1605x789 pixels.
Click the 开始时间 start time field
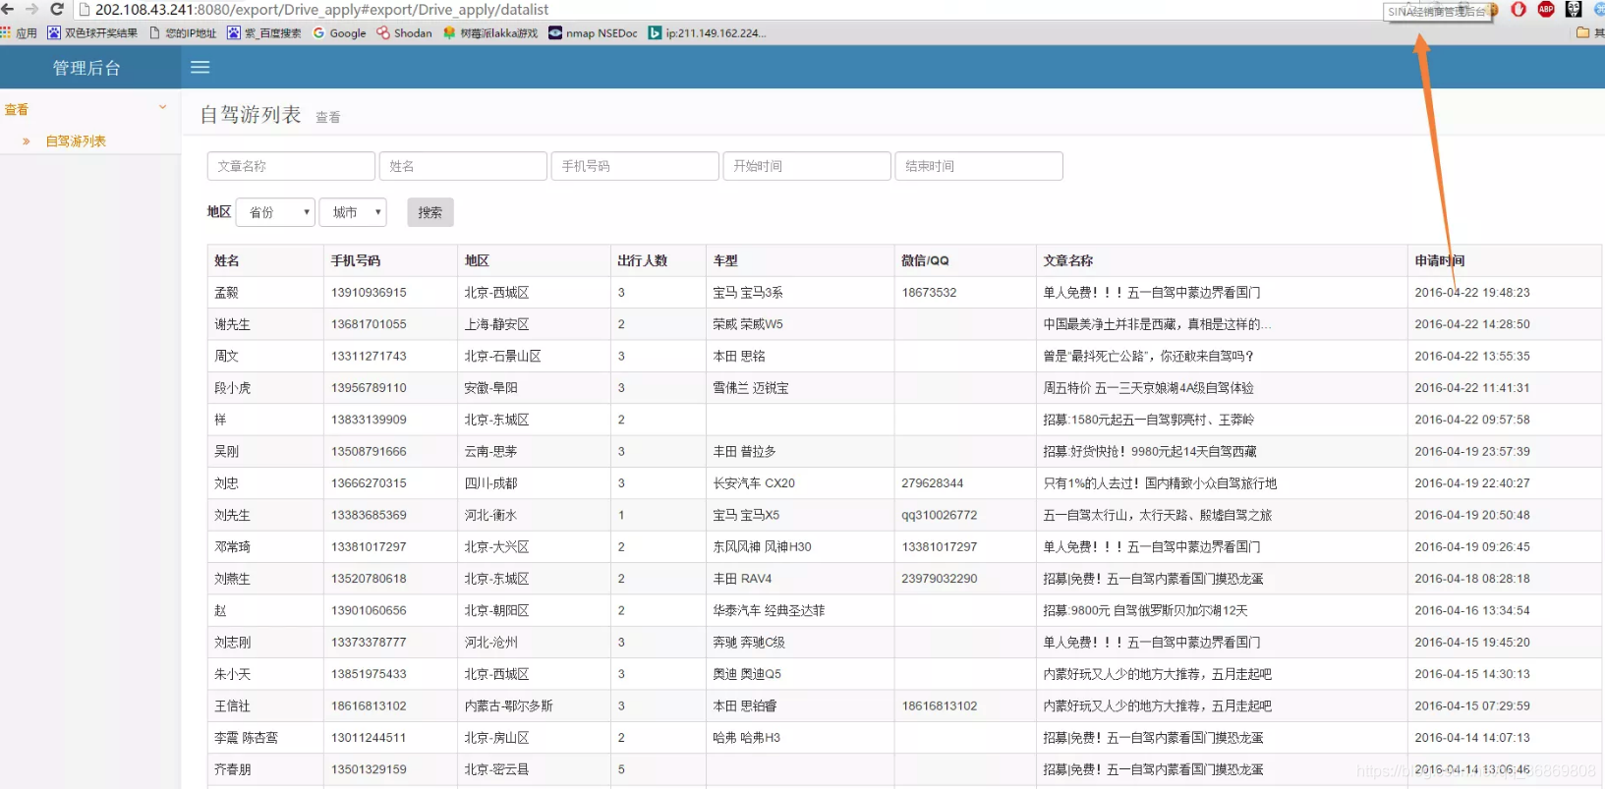coord(807,166)
